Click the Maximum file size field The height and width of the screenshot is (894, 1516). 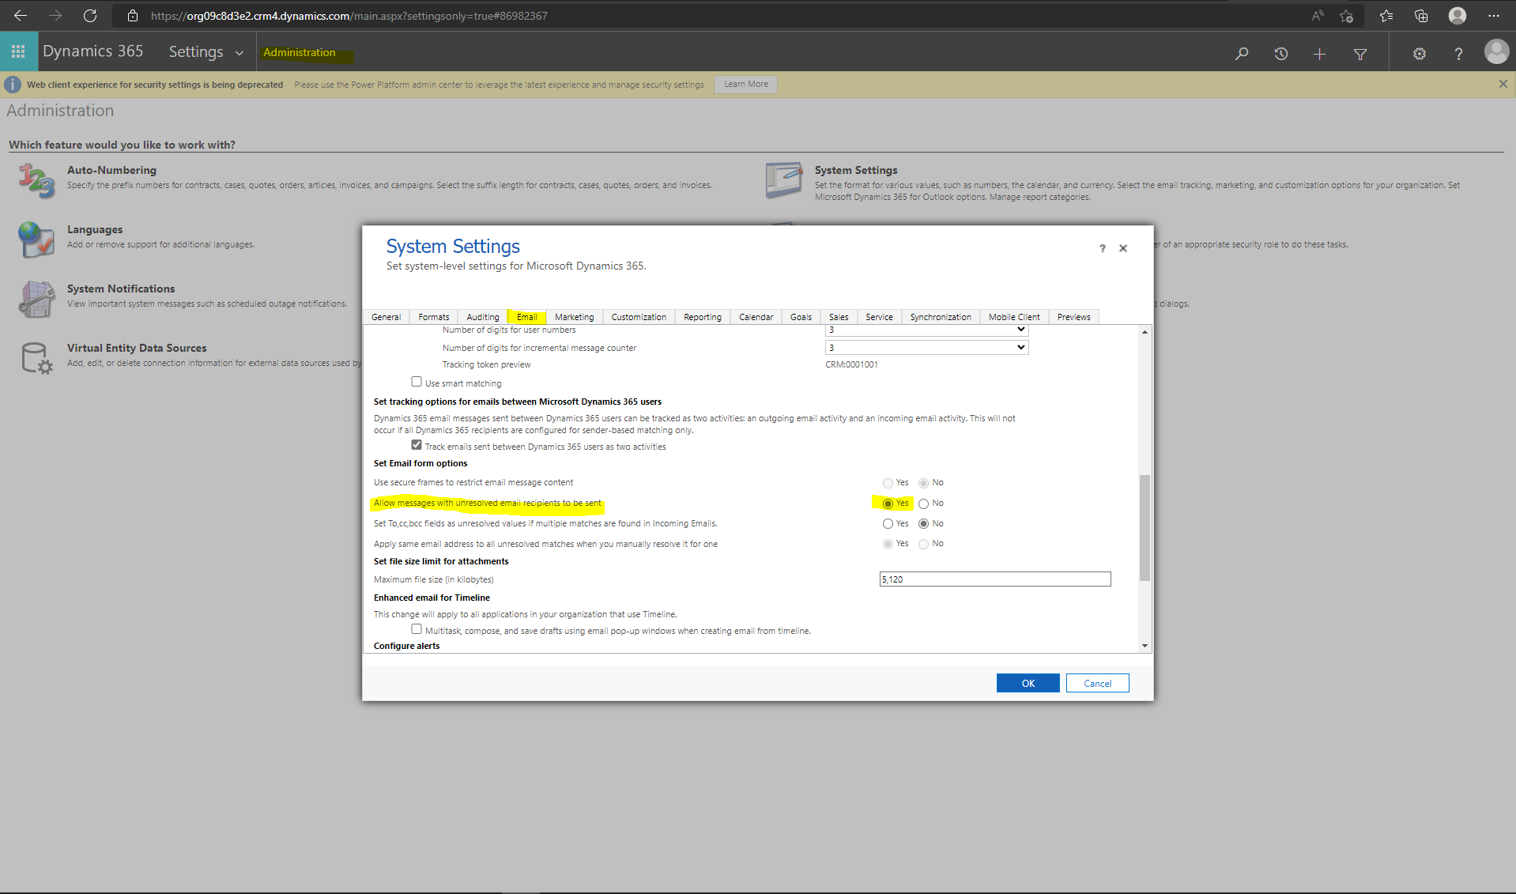pos(995,579)
